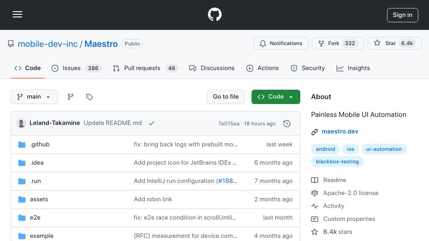Open mobile-dev-inc organization page
The height and width of the screenshot is (241, 429).
(x=48, y=44)
